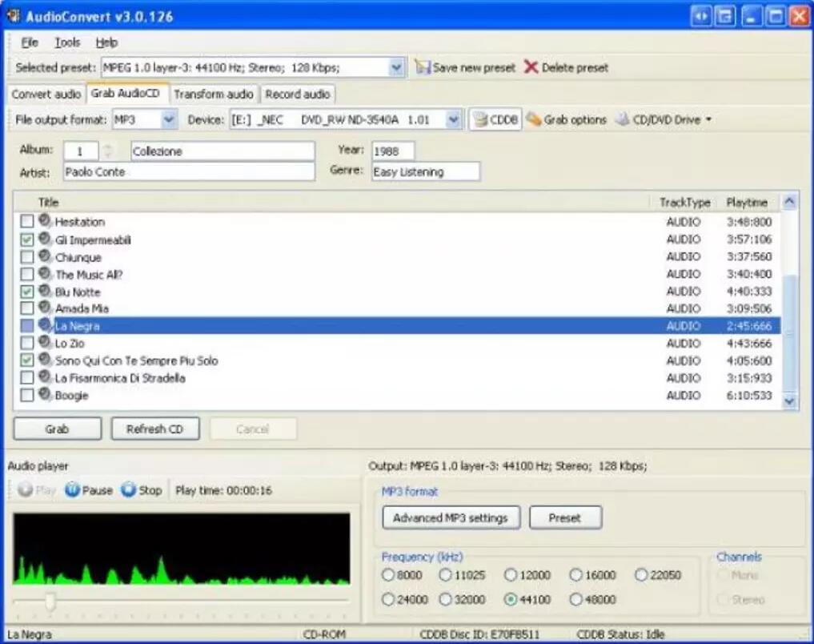Click the Genre field showing Easy Listening
This screenshot has width=814, height=644.
[426, 172]
